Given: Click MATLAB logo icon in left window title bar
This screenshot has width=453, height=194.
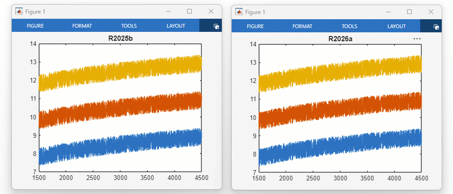Looking at the screenshot, I should click(x=19, y=12).
